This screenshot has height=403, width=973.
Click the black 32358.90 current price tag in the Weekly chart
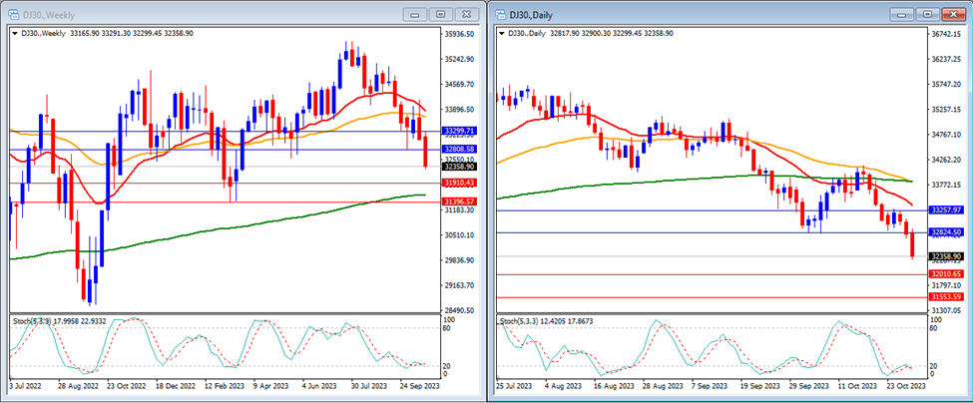460,167
